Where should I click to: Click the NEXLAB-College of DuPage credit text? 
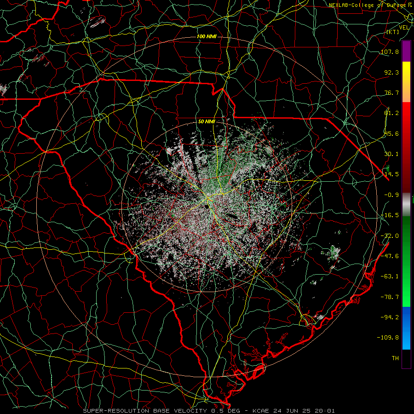(367, 5)
